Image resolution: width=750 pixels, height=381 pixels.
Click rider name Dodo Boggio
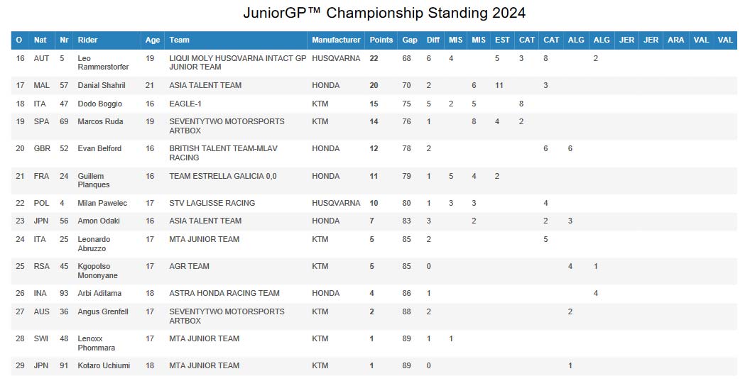[99, 104]
